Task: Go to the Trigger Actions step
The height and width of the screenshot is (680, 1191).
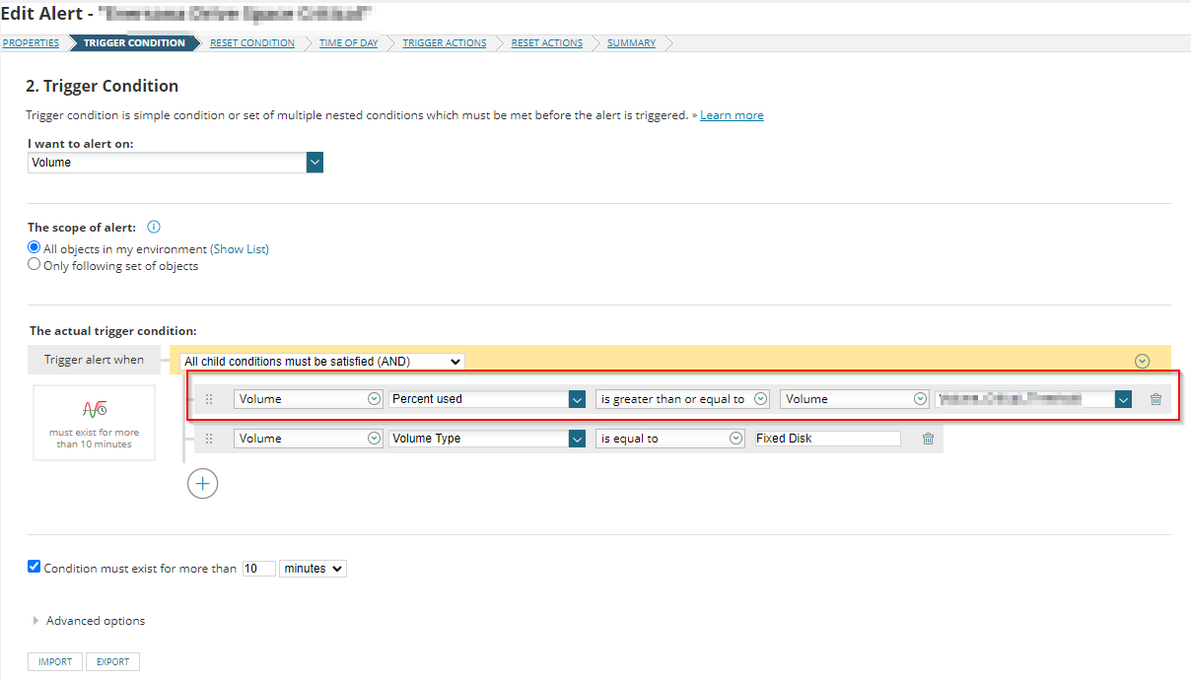Action: (x=445, y=43)
